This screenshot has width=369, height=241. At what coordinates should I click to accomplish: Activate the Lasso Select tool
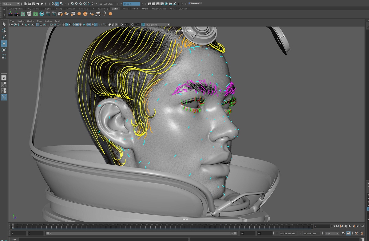coord(4,30)
